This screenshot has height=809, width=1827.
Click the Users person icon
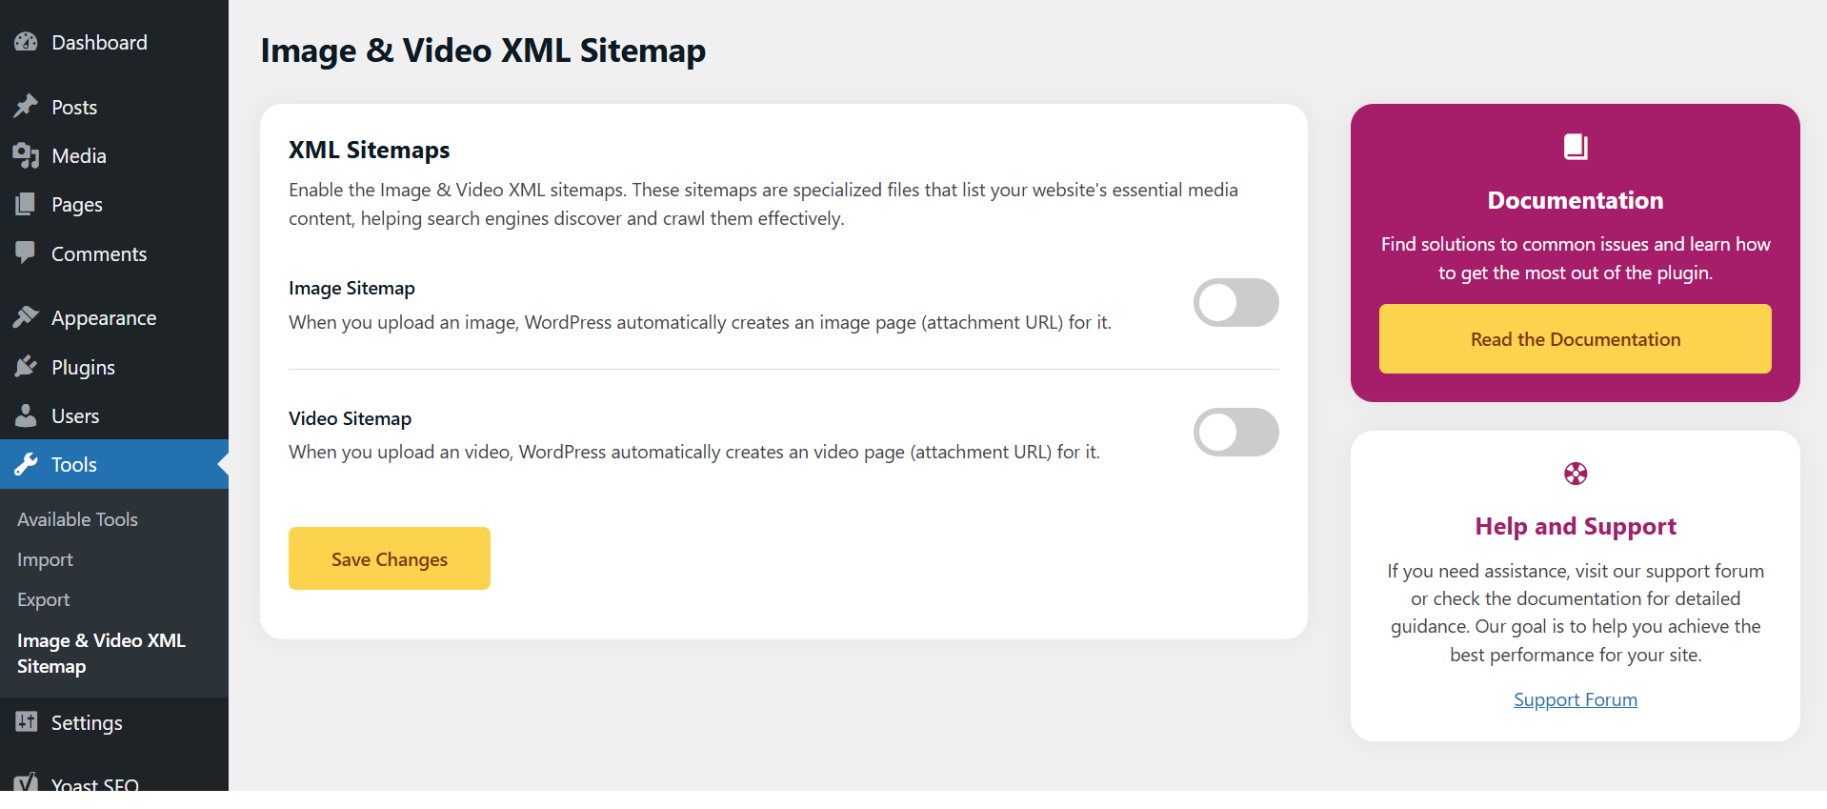click(x=26, y=415)
